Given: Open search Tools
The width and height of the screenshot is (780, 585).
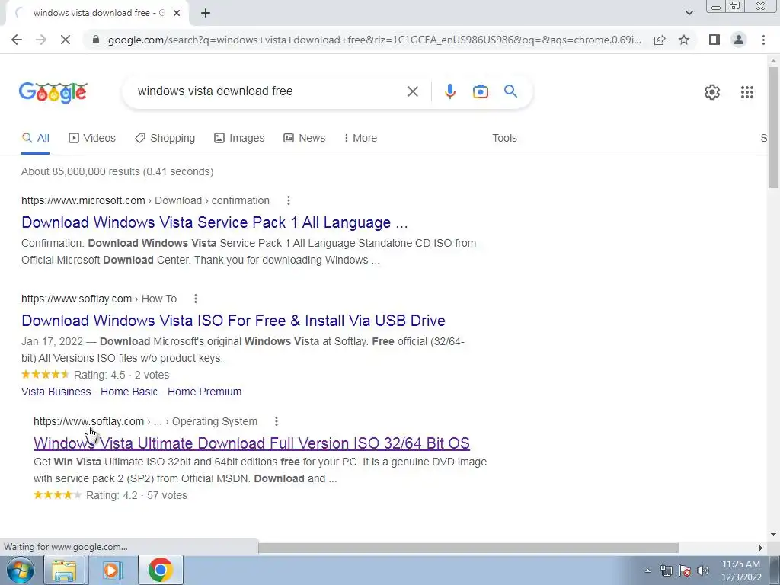Looking at the screenshot, I should coord(504,138).
